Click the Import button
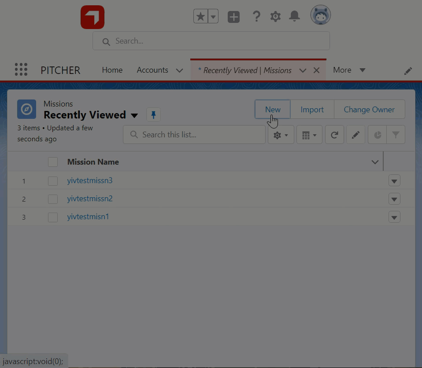422x368 pixels. pyautogui.click(x=312, y=110)
